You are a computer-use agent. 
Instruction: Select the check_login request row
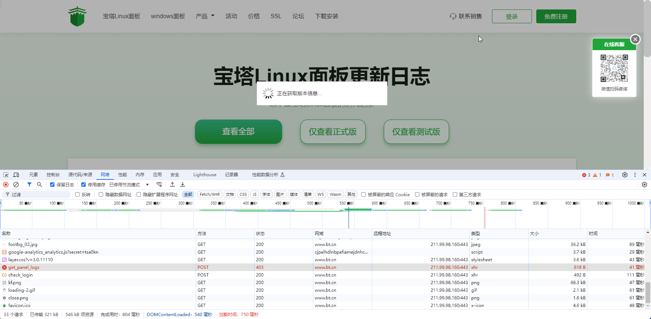click(322, 275)
